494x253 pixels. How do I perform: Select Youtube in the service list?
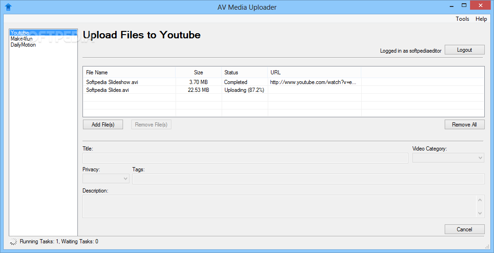pos(43,32)
